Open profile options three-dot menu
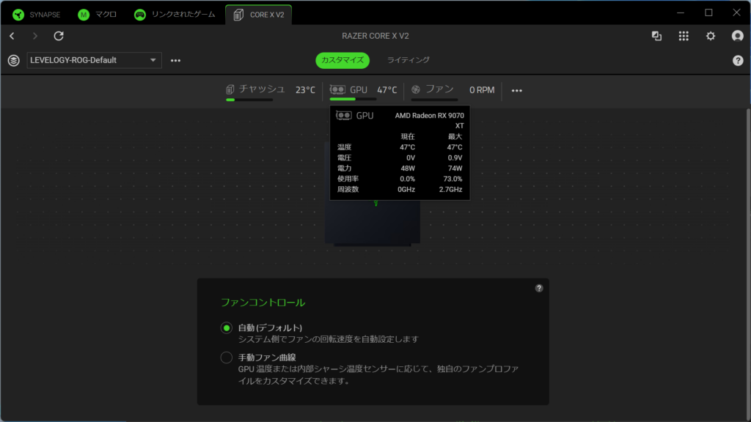 click(175, 60)
